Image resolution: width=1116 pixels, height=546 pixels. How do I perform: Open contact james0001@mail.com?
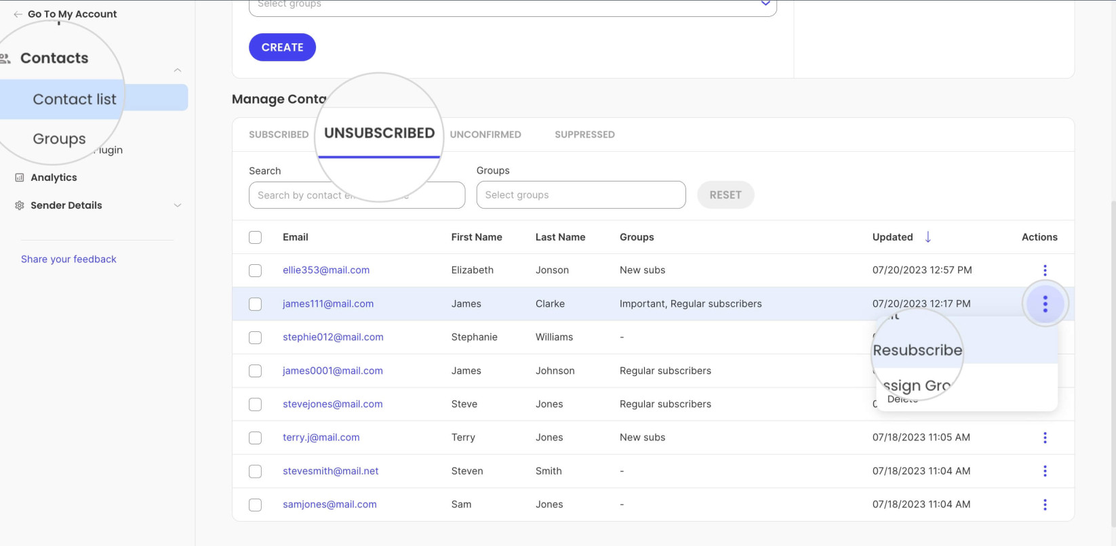[x=333, y=371]
